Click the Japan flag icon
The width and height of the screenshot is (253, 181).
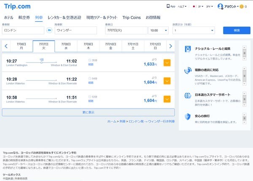click(194, 7)
